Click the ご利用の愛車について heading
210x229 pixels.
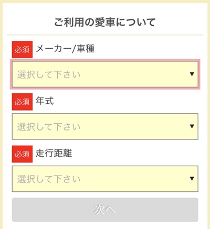[x=105, y=23]
